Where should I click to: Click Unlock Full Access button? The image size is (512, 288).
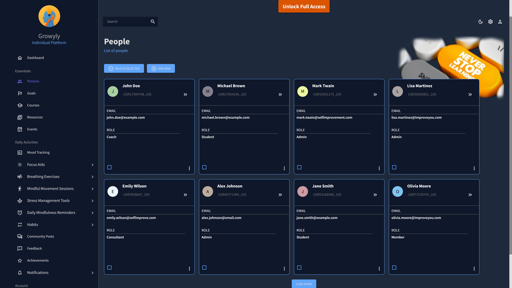[x=304, y=6]
